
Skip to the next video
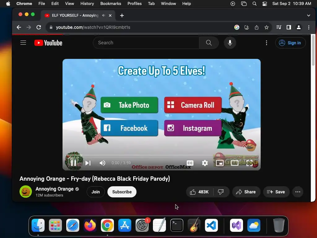[x=88, y=163]
